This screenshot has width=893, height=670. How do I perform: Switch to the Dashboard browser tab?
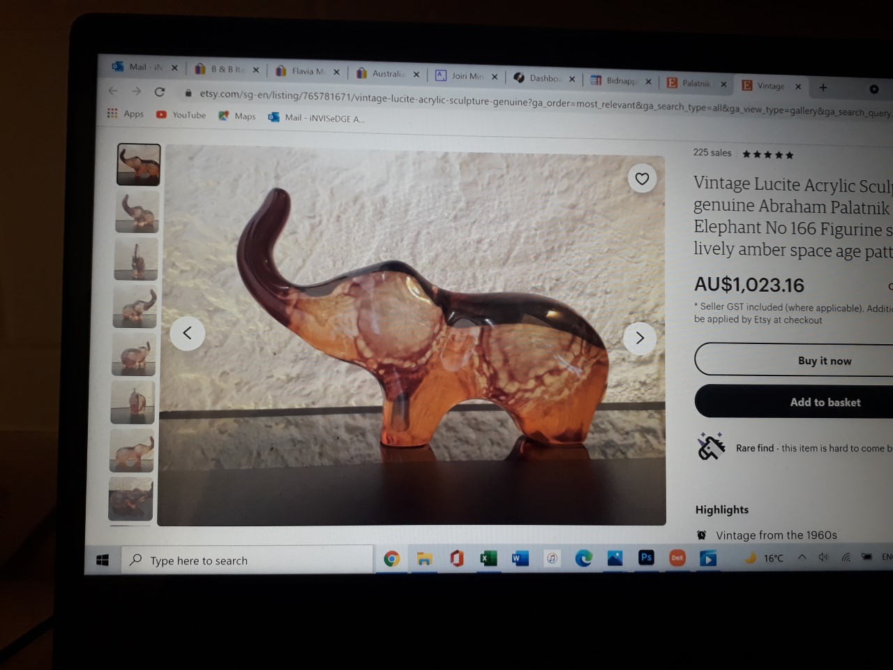(x=543, y=78)
